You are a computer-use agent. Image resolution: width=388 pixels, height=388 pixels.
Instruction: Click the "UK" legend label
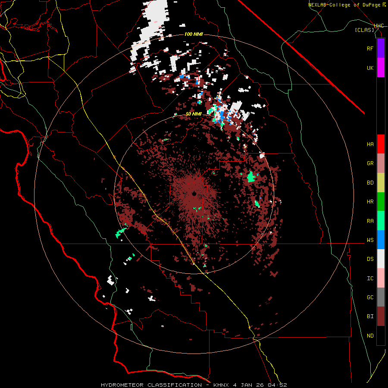(370, 68)
